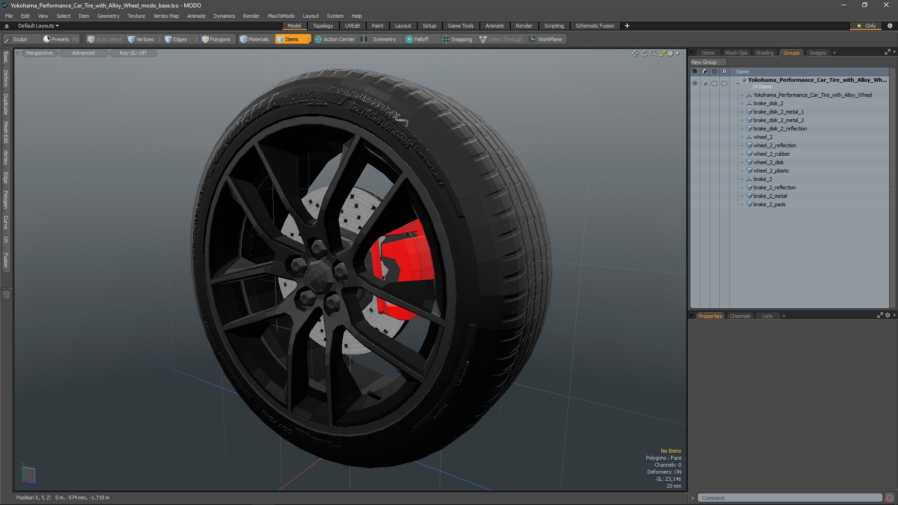The image size is (898, 505).
Task: Open the viewport settings gear
Action: [670, 53]
